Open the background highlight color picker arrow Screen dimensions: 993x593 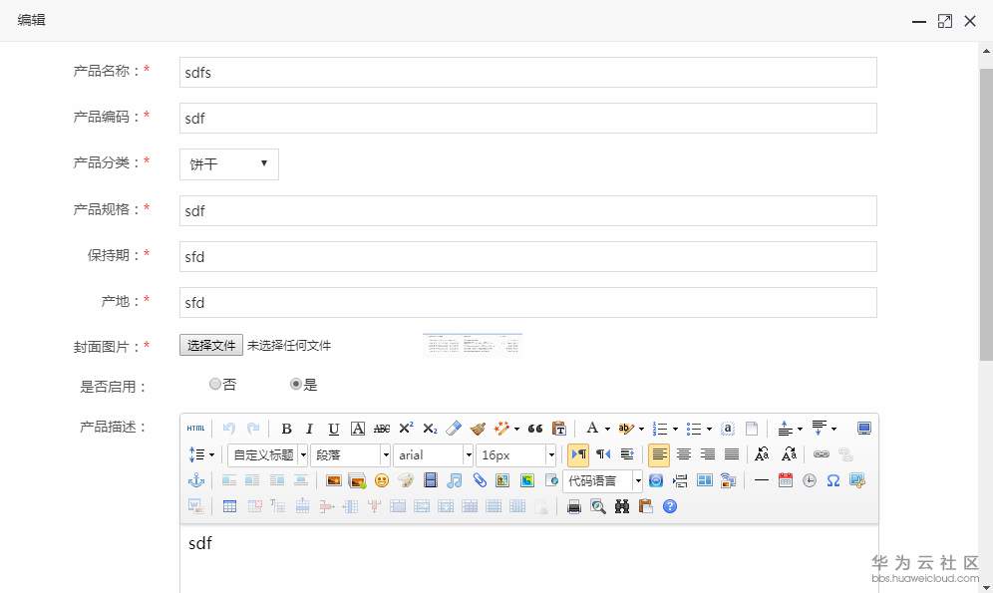641,429
